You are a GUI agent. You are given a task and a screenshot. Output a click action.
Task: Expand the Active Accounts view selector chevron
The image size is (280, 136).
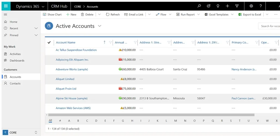click(x=100, y=26)
